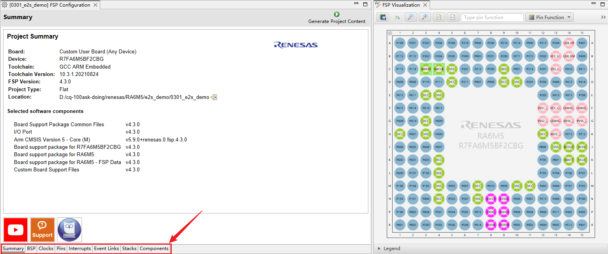608x254 pixels.
Task: Select the AVSS0 pin
Action: point(504,199)
